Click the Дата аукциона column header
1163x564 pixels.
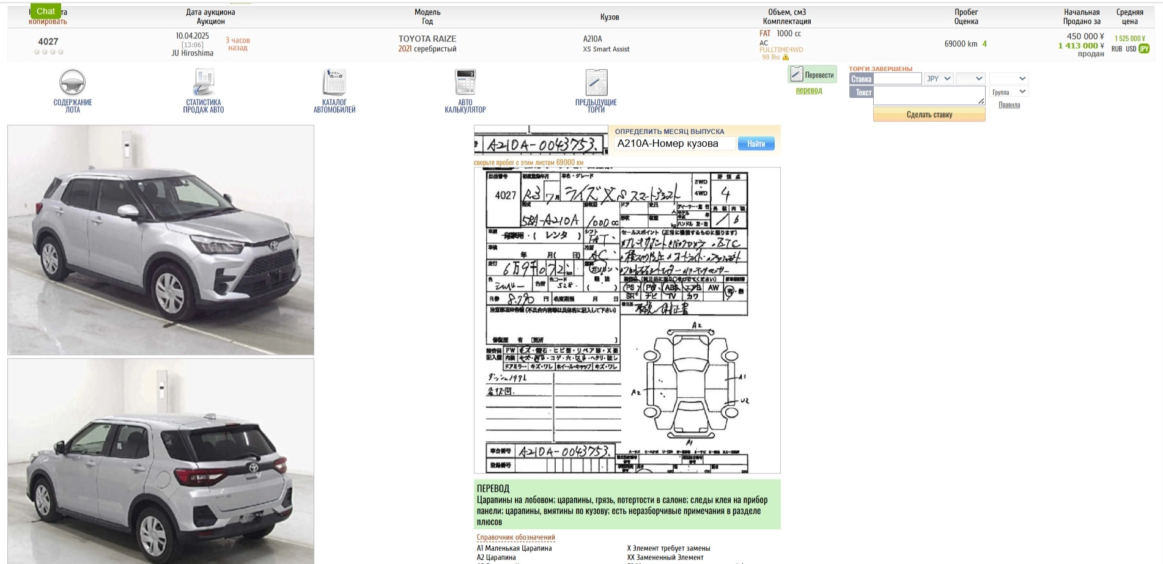pos(210,12)
